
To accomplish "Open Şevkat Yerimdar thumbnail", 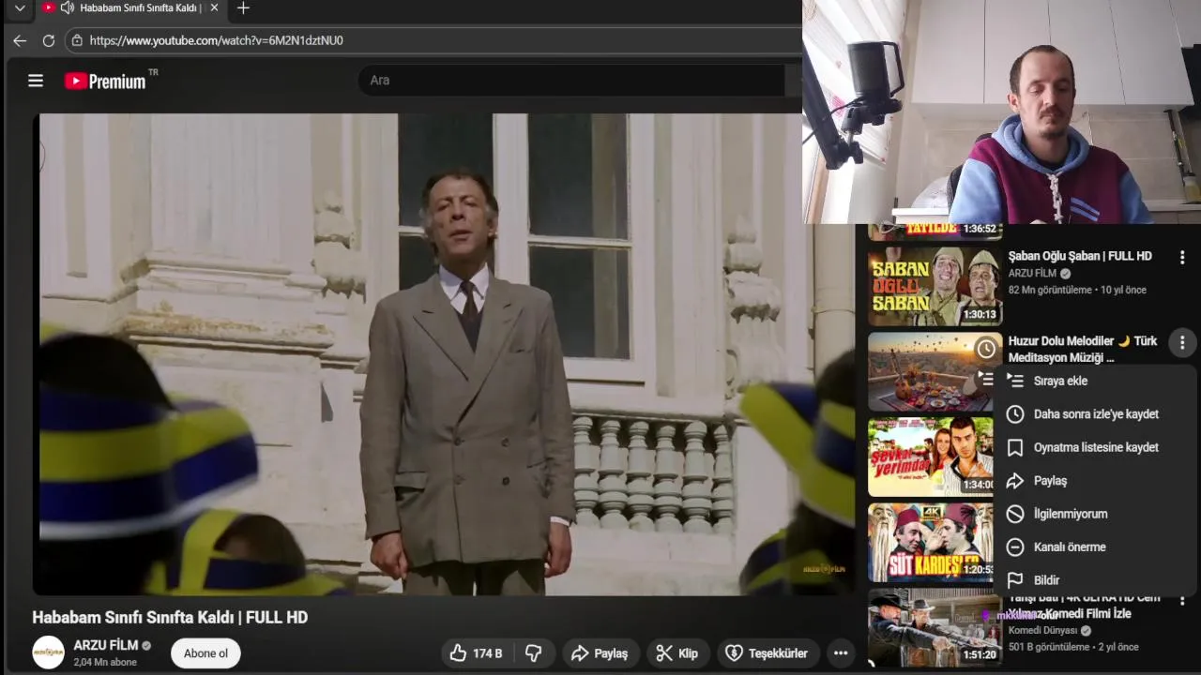I will (931, 457).
